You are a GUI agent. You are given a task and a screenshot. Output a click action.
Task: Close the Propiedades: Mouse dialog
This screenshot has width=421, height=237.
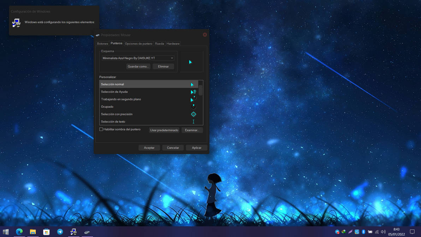(x=205, y=35)
